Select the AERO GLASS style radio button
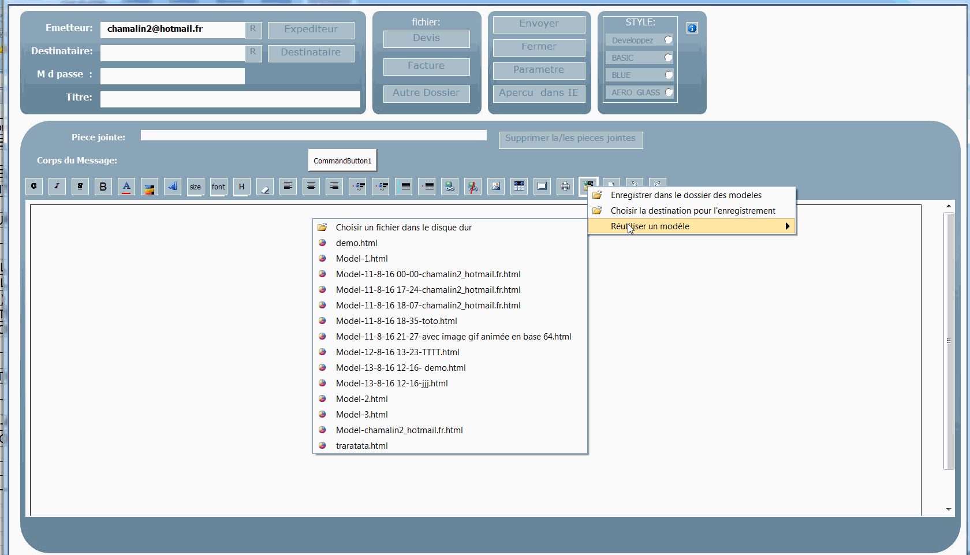 [668, 92]
